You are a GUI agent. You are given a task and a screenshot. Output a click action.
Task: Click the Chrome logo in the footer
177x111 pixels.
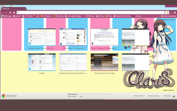click(4, 96)
